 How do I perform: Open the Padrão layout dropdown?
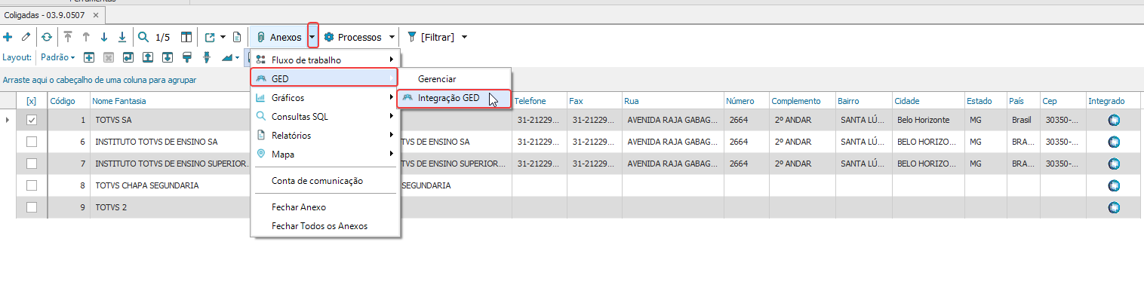coord(58,57)
